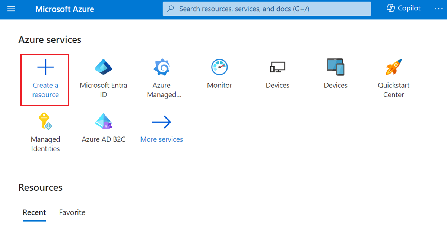447x229 pixels.
Task: Expand the ellipsis overflow menu in header
Action: click(x=438, y=8)
